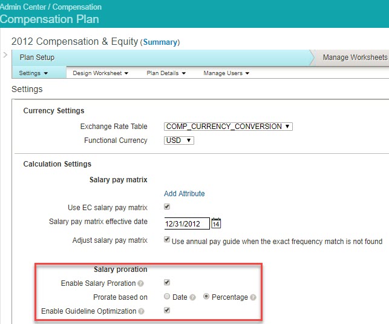Switch to Plan Setup step
This screenshot has width=389, height=324.
click(x=37, y=58)
